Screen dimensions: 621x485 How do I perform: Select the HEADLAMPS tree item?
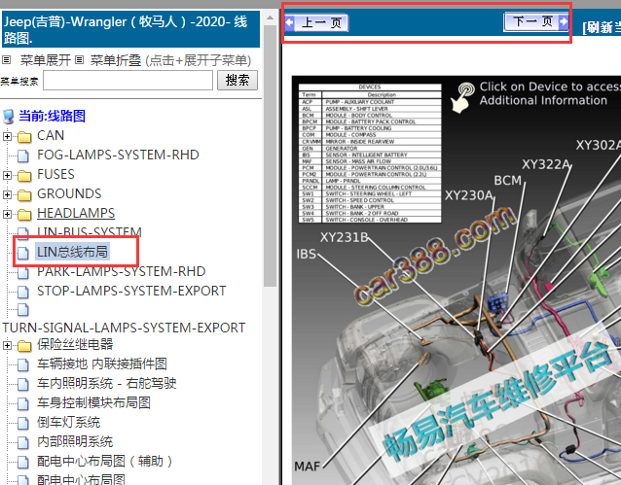point(76,213)
